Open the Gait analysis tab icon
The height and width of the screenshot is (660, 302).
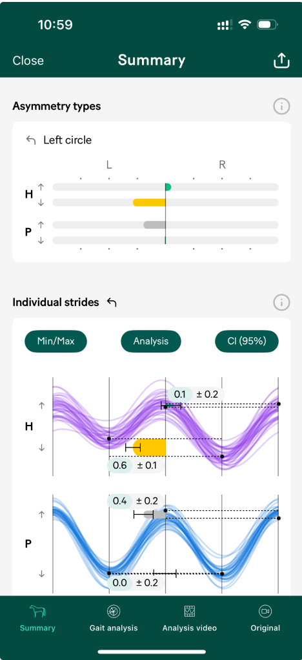coord(114,611)
